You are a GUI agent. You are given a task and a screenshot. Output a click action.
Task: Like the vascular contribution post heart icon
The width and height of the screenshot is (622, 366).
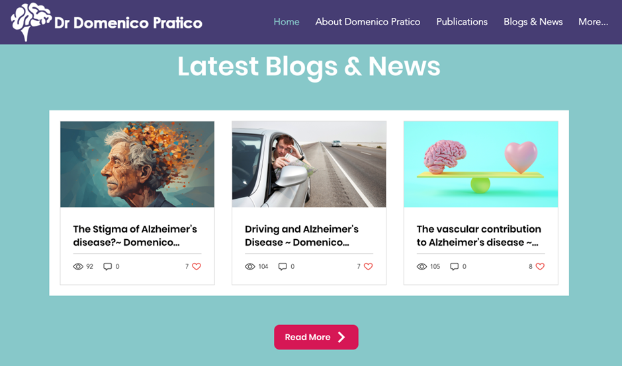click(x=540, y=267)
